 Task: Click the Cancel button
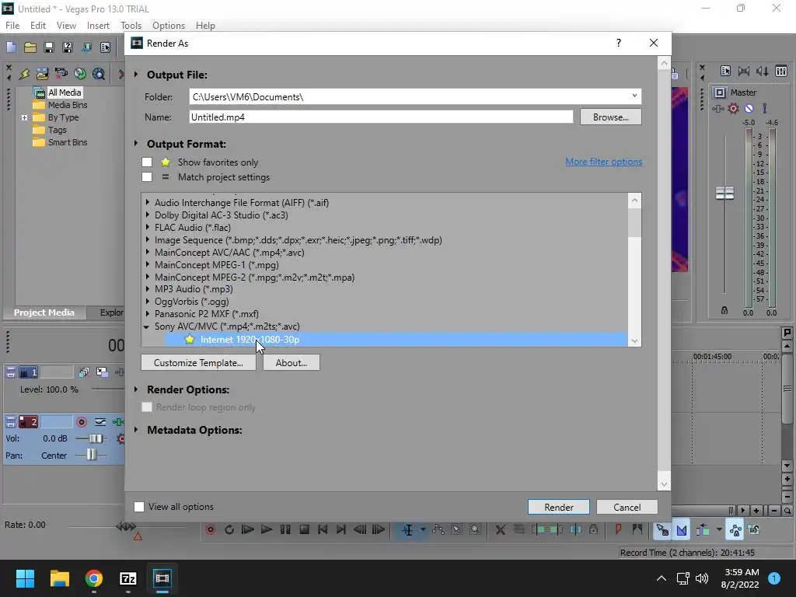point(627,507)
